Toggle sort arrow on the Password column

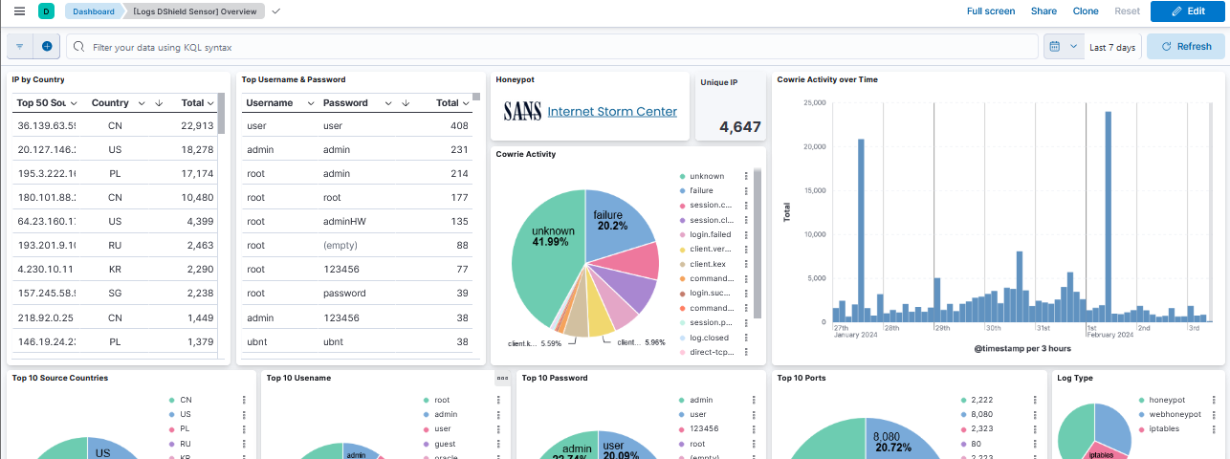(406, 103)
